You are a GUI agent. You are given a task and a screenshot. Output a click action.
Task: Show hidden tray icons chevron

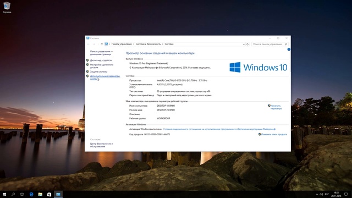[x=317, y=194]
